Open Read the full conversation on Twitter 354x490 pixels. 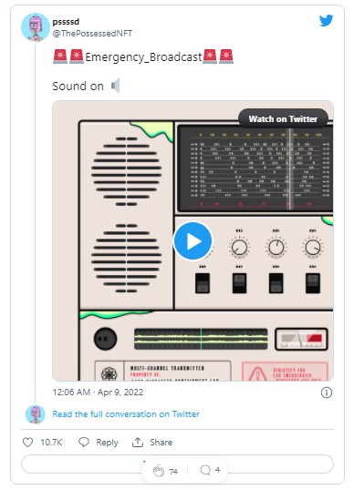pyautogui.click(x=126, y=414)
